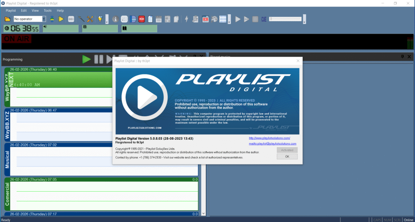The height and width of the screenshot is (222, 415).
Task: Open the No operator dropdown
Action: (44, 19)
